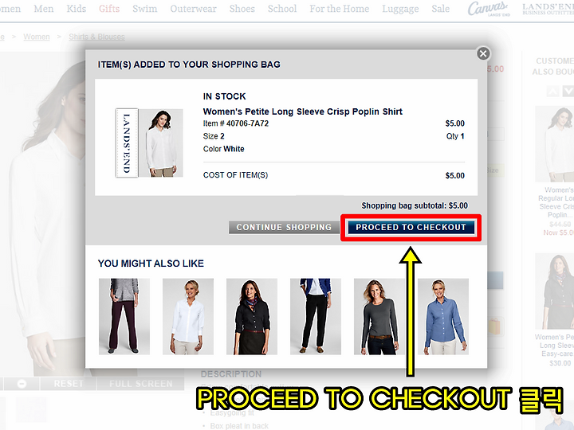Open the Gifts menu in navigation
The height and width of the screenshot is (430, 574).
click(x=109, y=9)
